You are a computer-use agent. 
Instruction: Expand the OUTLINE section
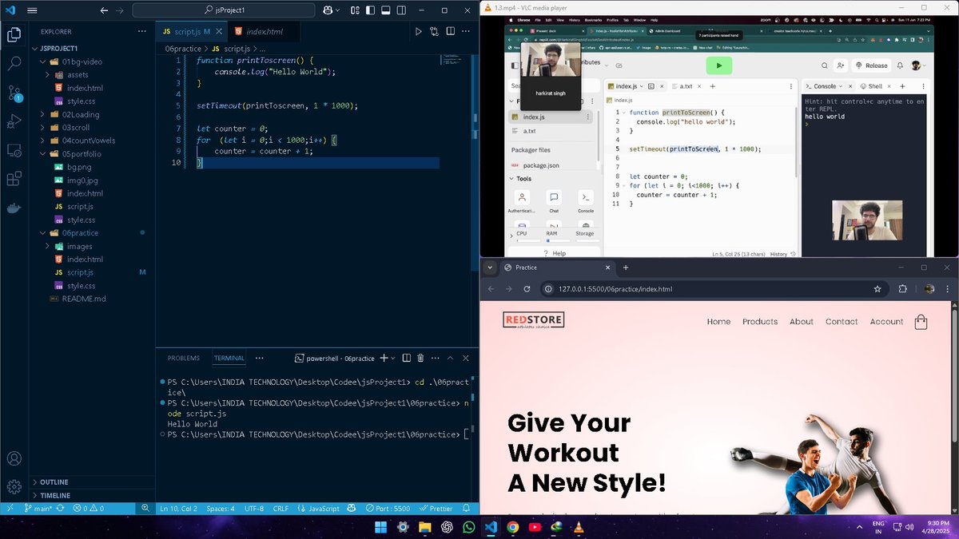coord(54,482)
